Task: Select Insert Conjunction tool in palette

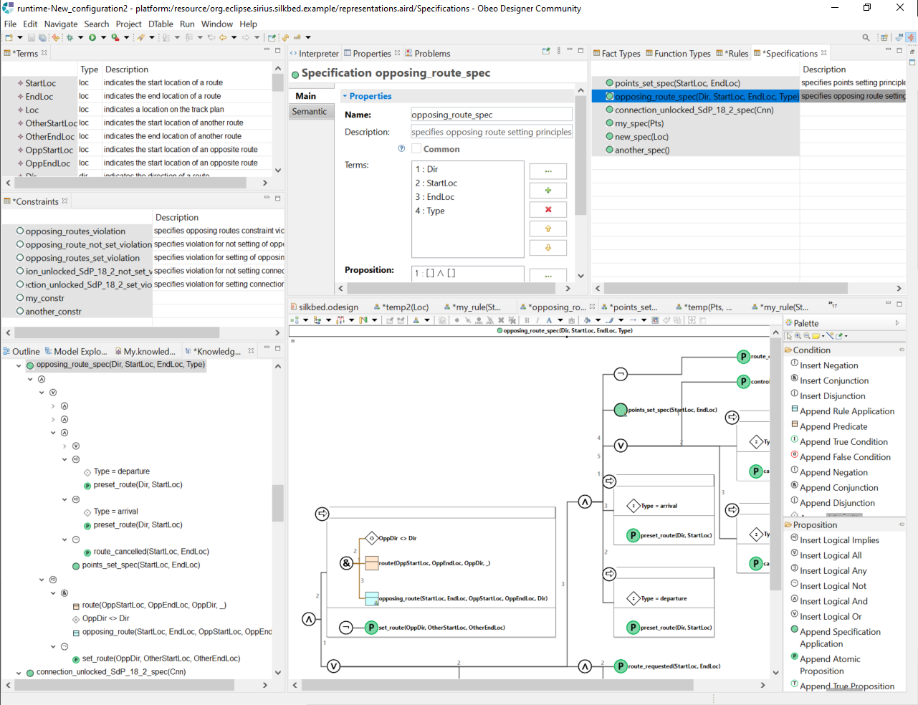Action: tap(833, 381)
